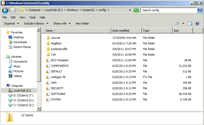The height and width of the screenshot is (125, 204).
Task: Sort by the Date modified column header
Action: coord(127,31)
